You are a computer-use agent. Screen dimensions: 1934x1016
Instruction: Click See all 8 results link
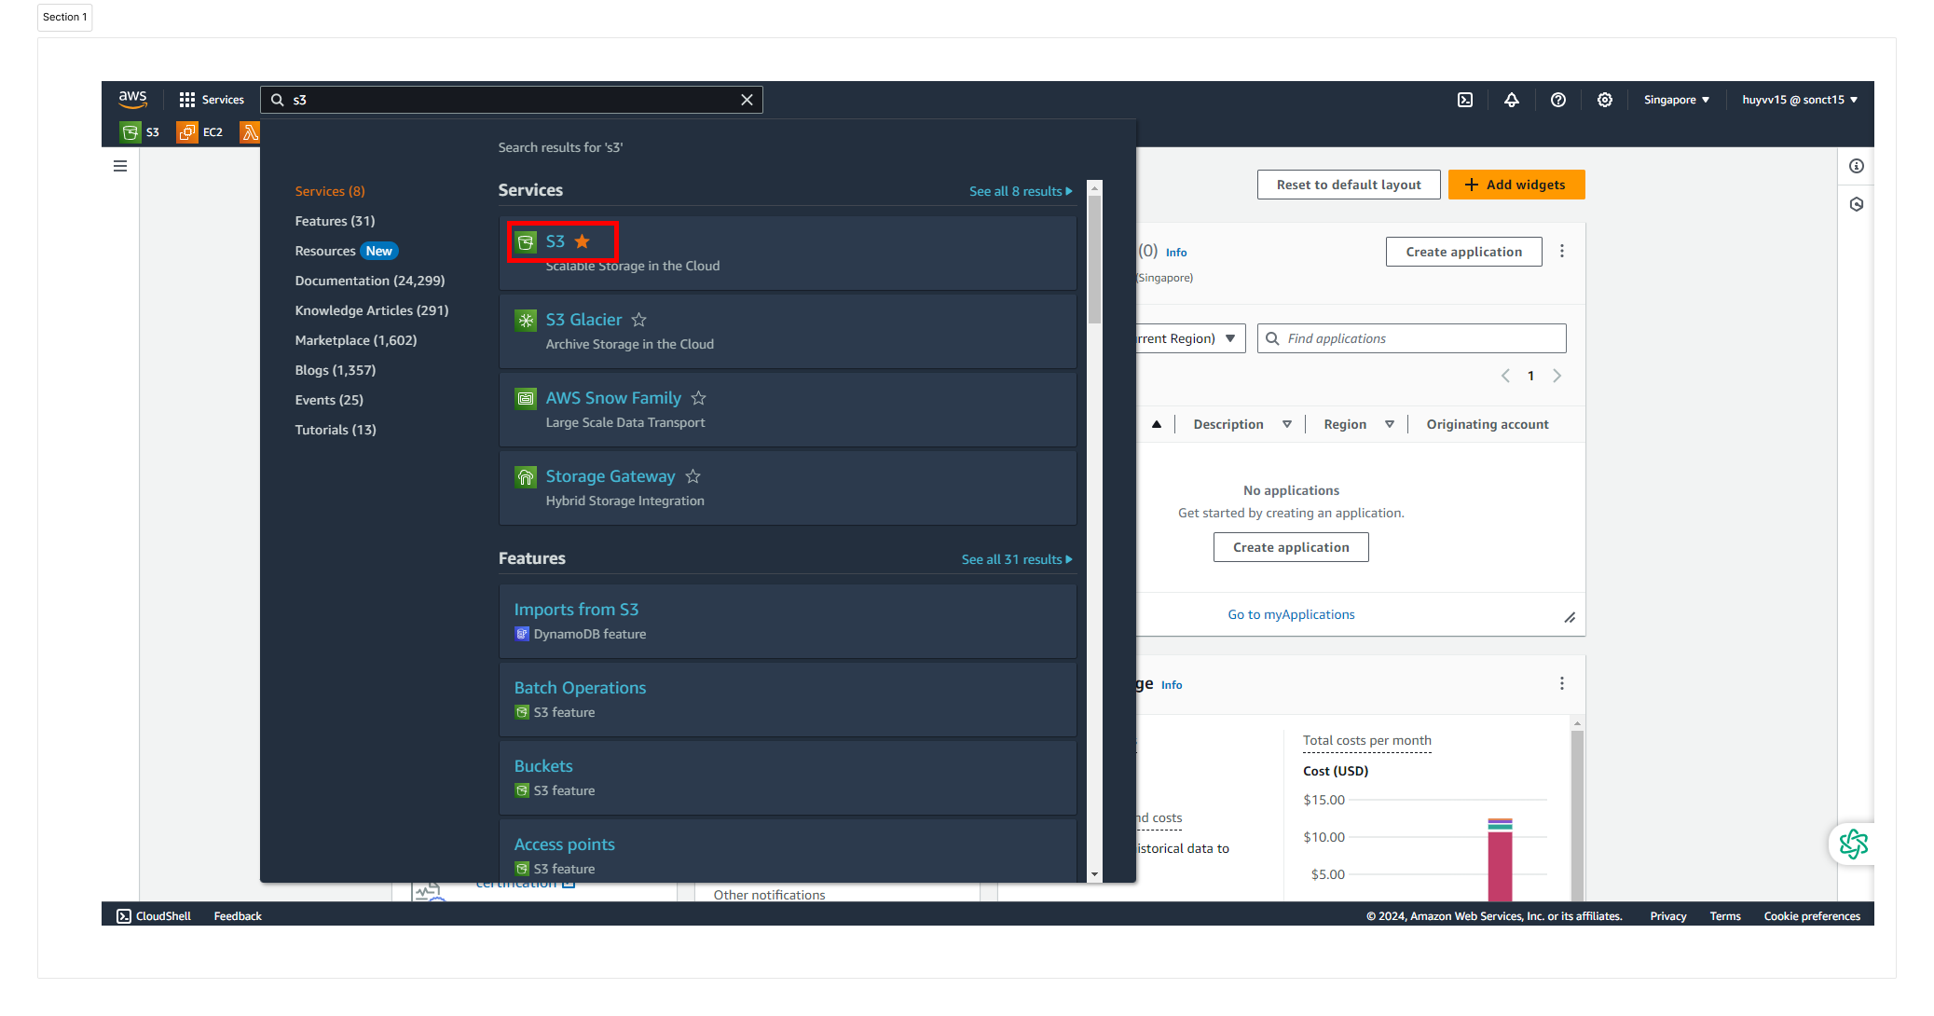coord(1021,191)
